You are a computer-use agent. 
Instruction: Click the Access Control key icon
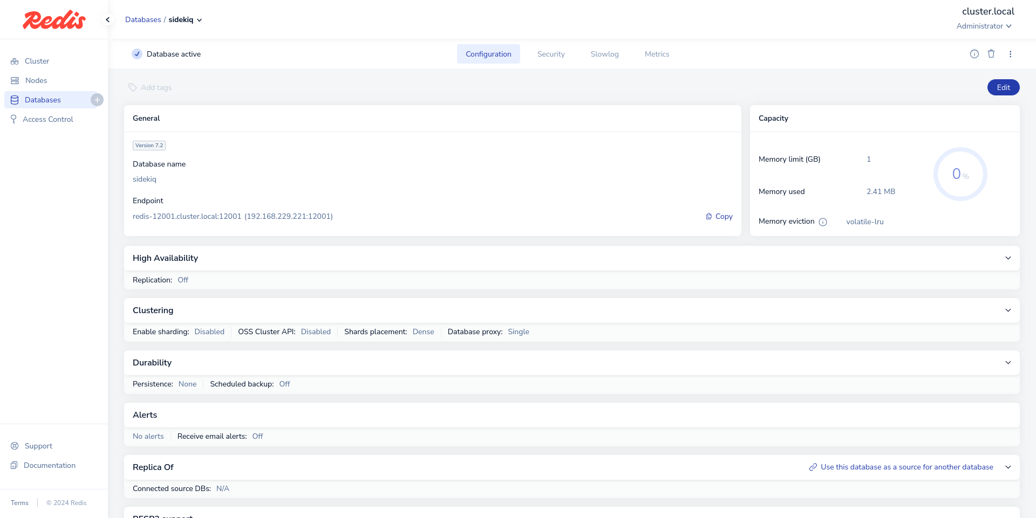[13, 120]
